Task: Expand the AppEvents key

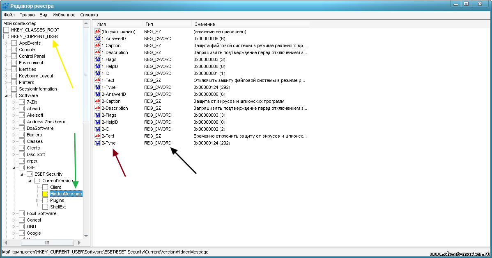Action: point(6,43)
